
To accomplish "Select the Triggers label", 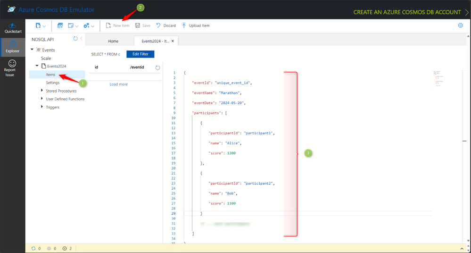I will point(52,107).
